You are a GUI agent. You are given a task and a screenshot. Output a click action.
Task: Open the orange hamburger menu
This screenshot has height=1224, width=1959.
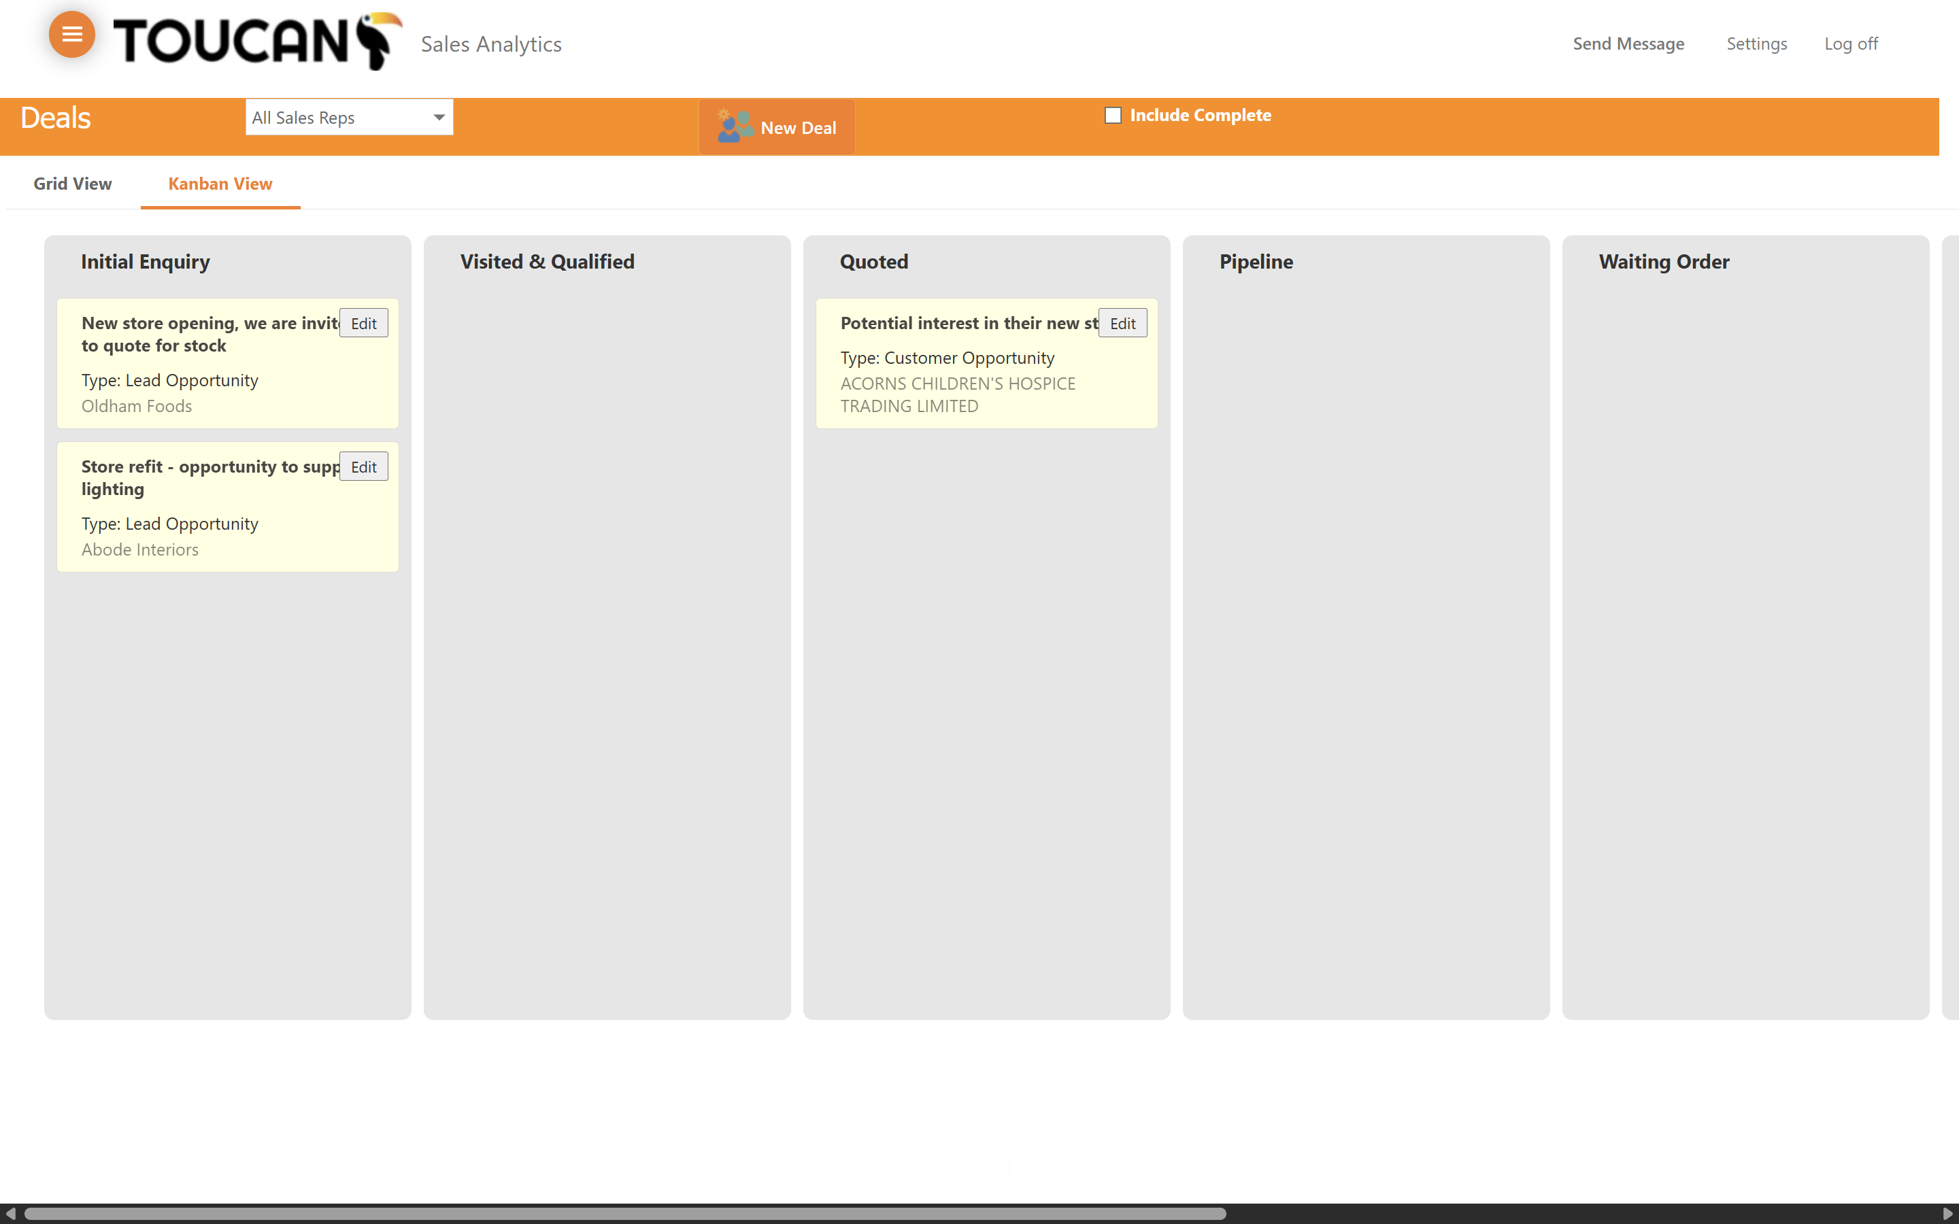pyautogui.click(x=72, y=35)
